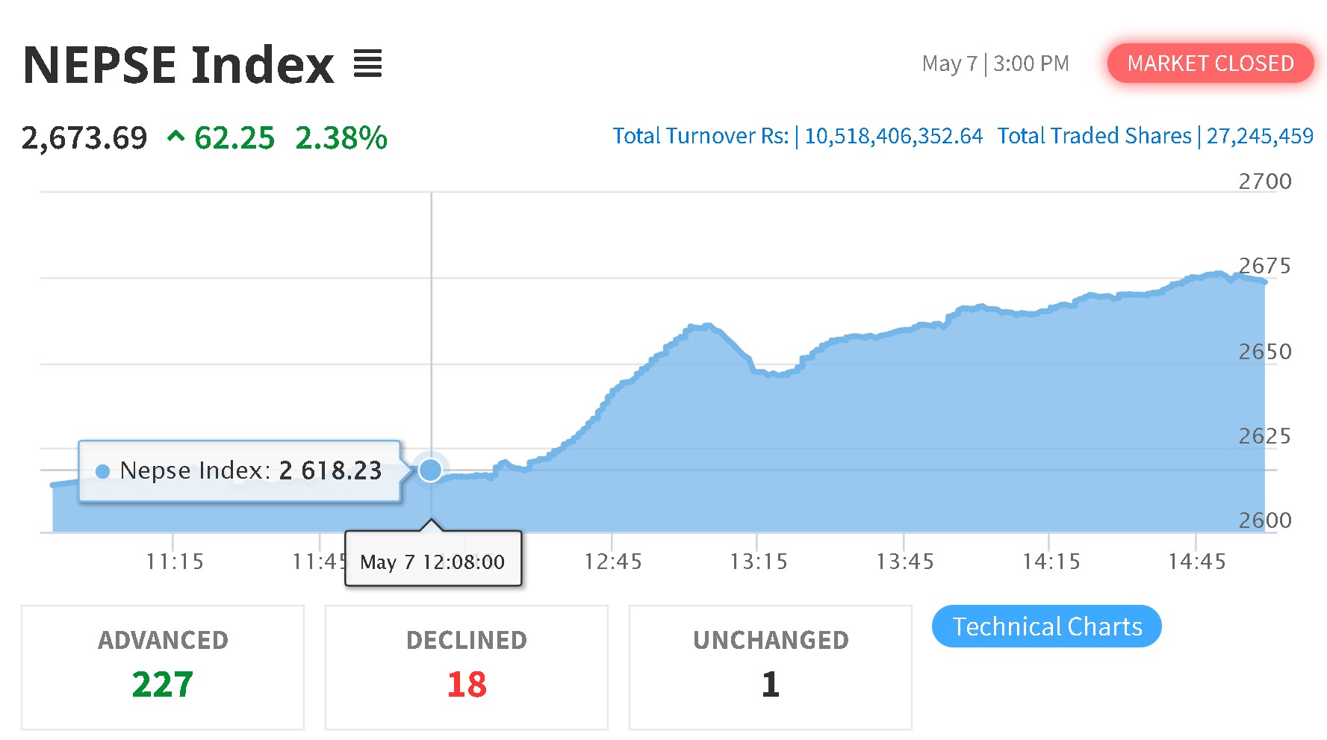Screen dimensions: 1327x740
Task: Click the May 7 3:00 PM timestamp
Action: 995,63
